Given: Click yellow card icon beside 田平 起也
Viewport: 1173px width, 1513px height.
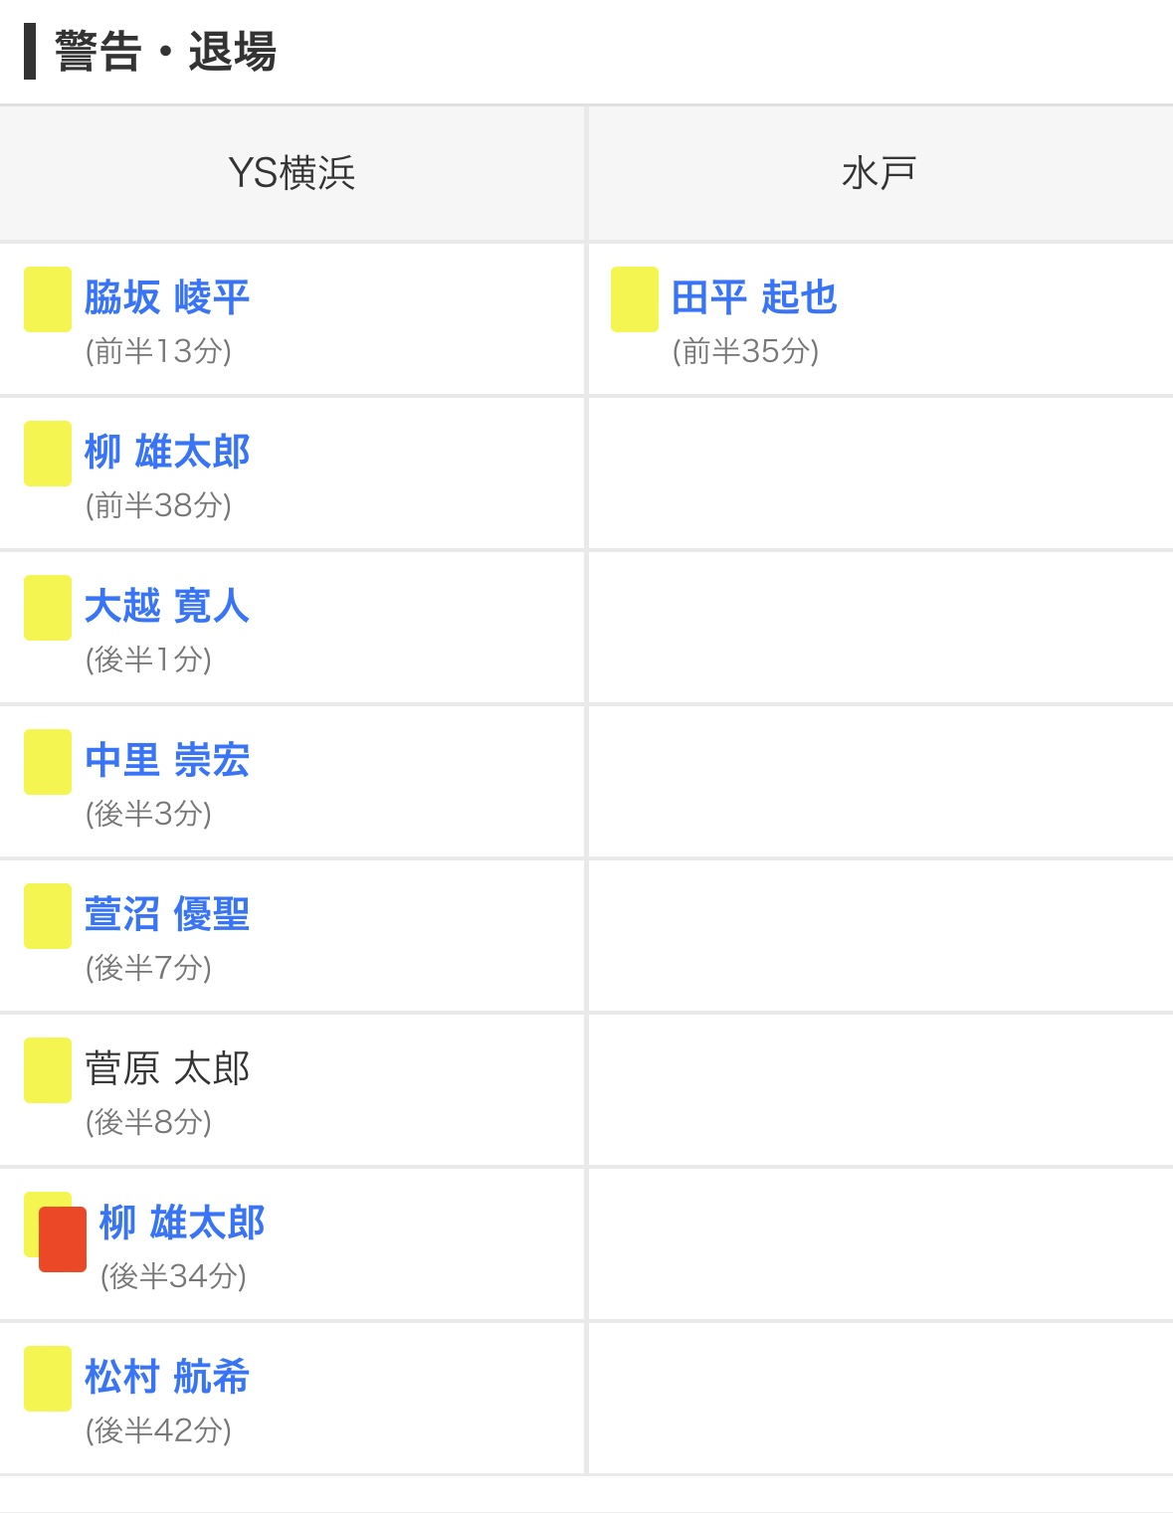Looking at the screenshot, I should click(x=635, y=299).
